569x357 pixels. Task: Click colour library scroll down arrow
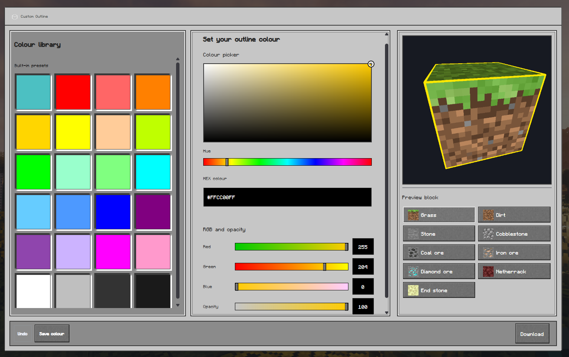coord(178,305)
